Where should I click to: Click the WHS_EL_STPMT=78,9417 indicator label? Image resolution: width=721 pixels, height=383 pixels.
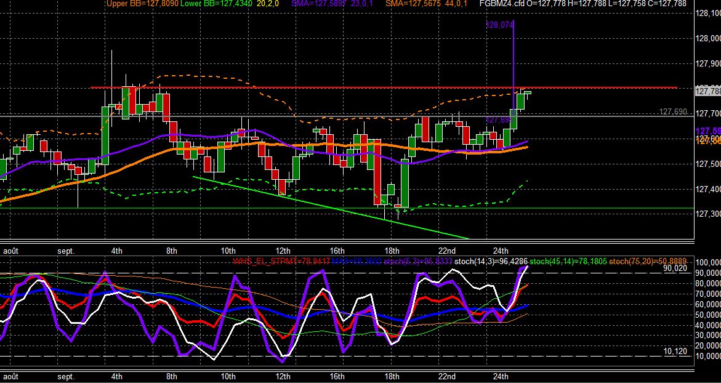281,262
